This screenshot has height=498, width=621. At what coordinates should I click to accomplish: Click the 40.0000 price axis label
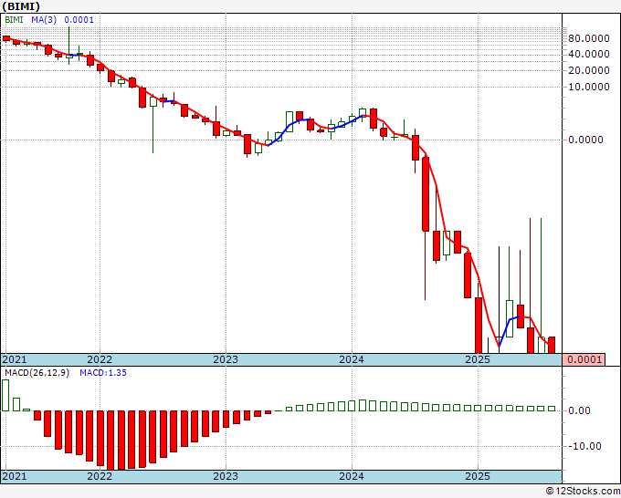pos(589,54)
